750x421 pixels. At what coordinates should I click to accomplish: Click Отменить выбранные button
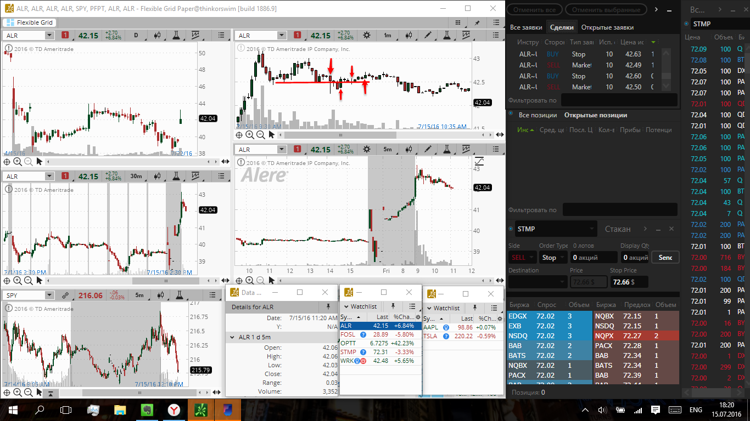point(606,9)
